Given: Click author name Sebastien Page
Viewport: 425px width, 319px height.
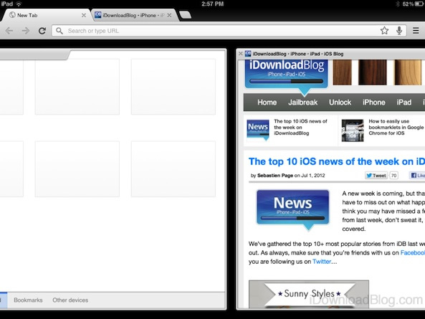Looking at the screenshot, I should point(275,176).
